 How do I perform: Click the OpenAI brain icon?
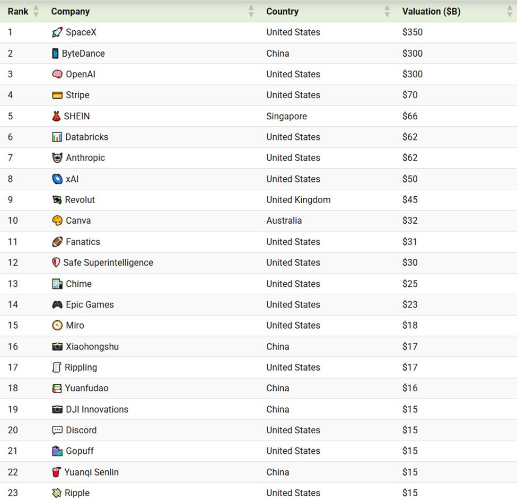coord(57,74)
